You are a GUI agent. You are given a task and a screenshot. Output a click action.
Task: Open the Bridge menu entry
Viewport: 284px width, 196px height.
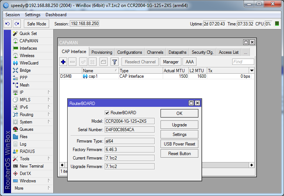(32, 70)
